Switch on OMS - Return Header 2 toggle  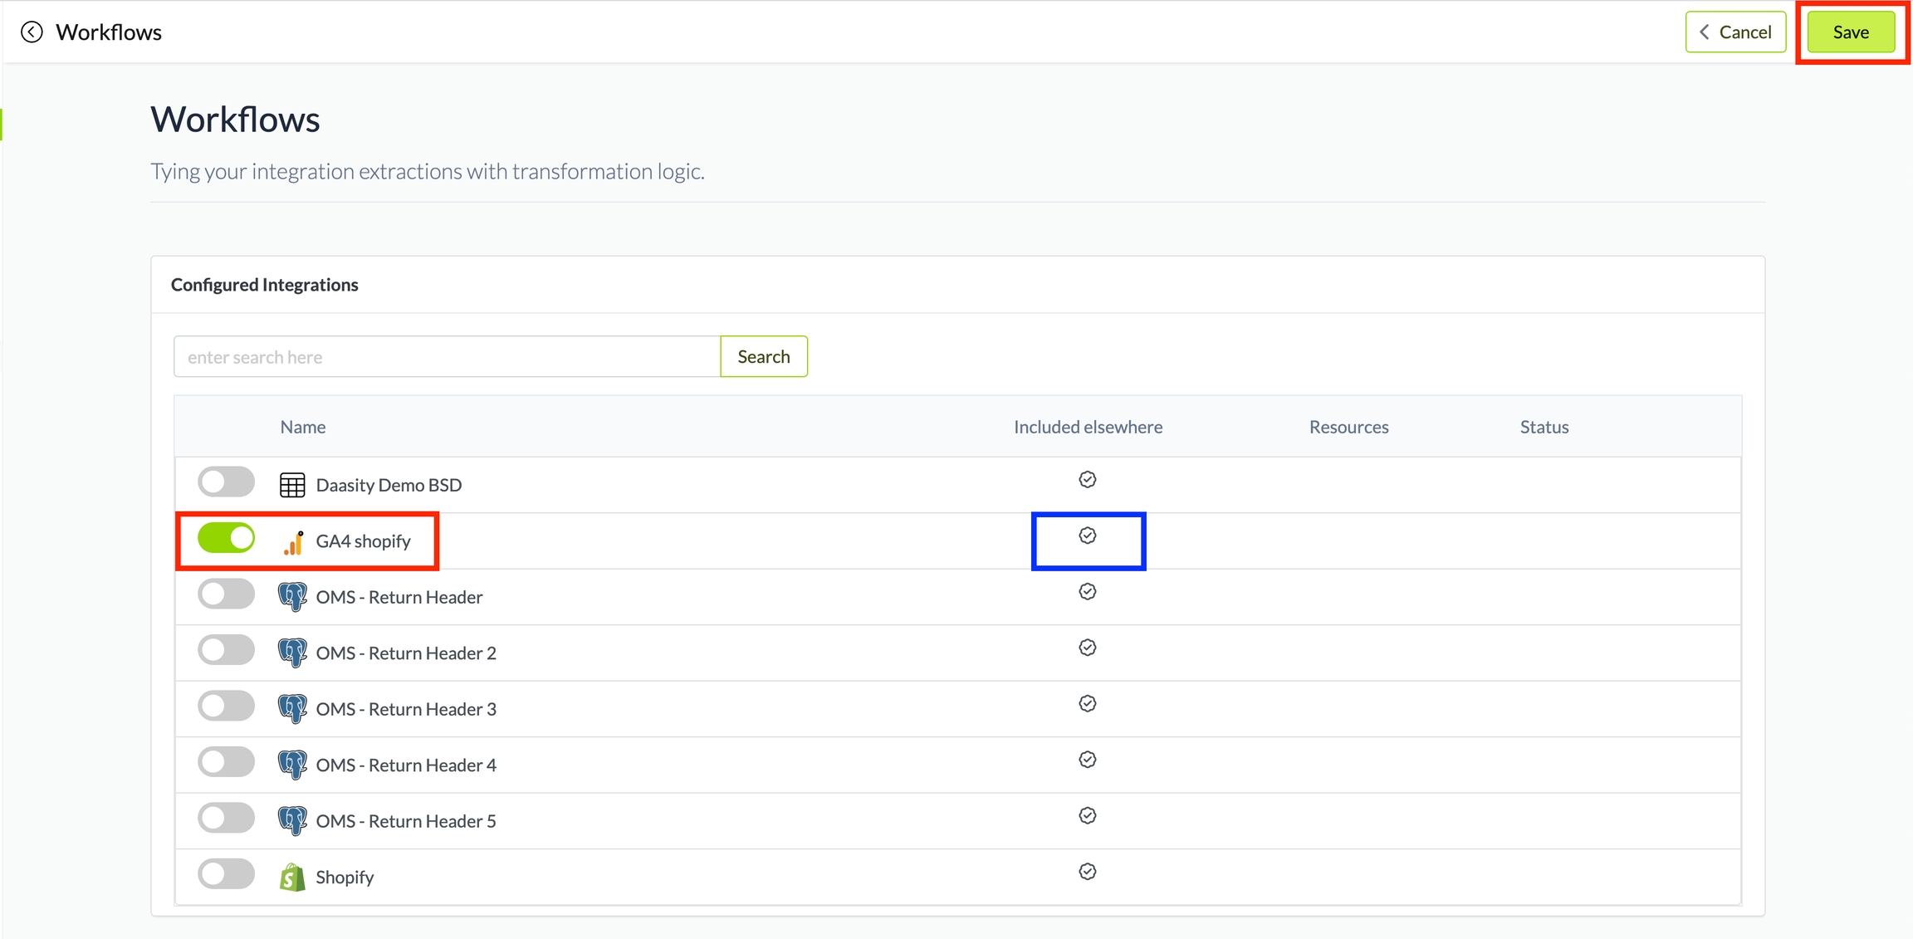click(x=227, y=650)
